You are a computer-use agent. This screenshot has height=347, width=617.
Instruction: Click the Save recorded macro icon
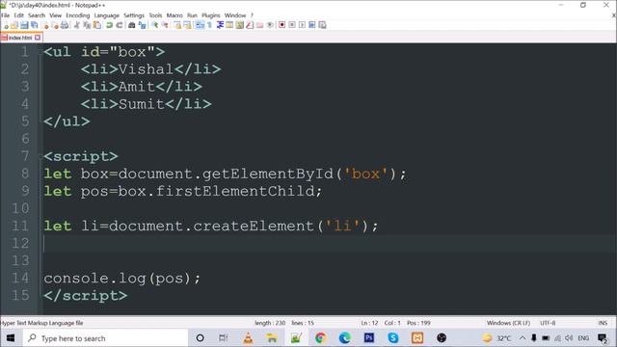pyautogui.click(x=322, y=25)
